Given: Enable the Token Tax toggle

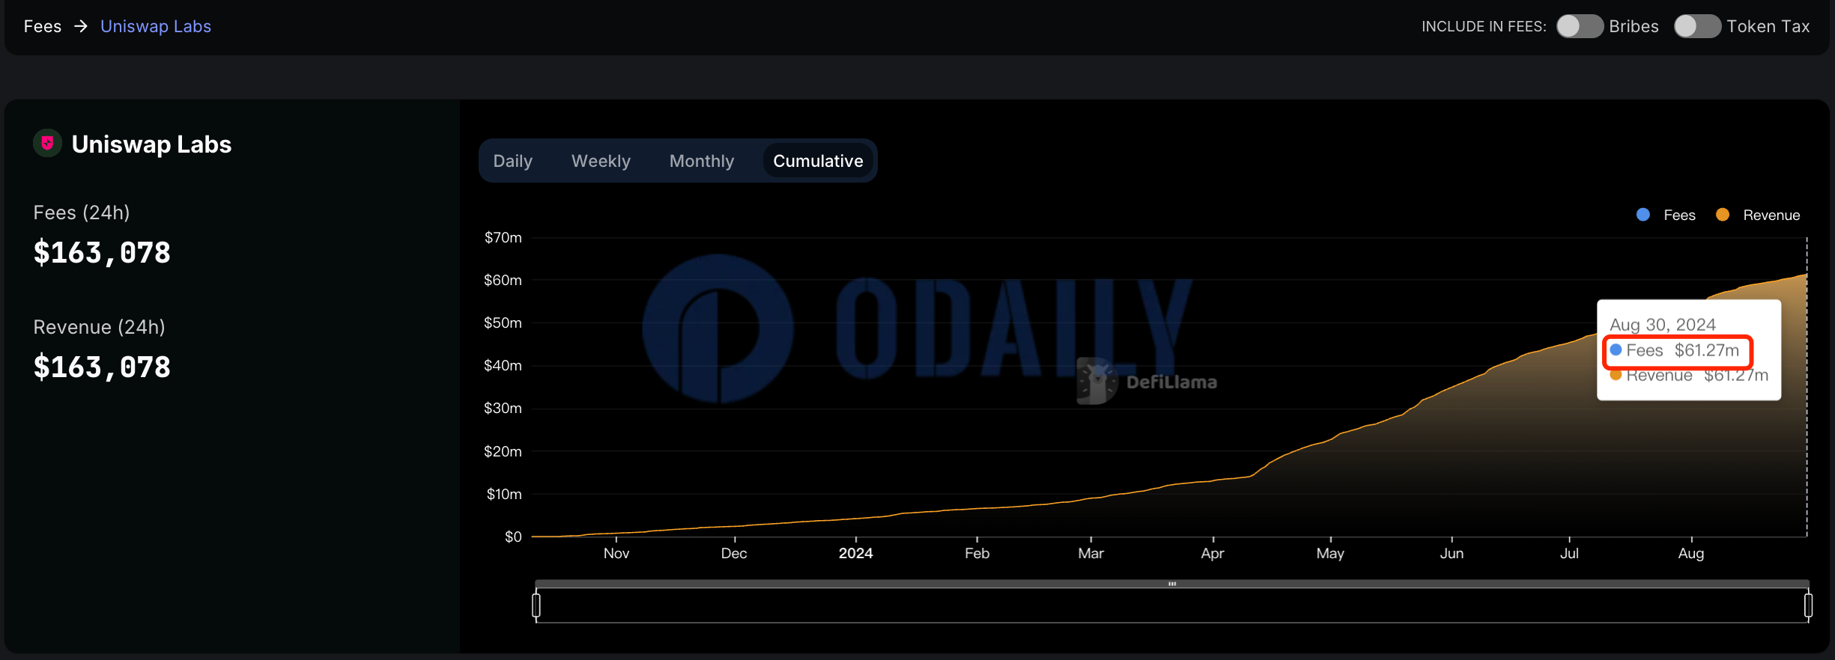Looking at the screenshot, I should 1697,26.
